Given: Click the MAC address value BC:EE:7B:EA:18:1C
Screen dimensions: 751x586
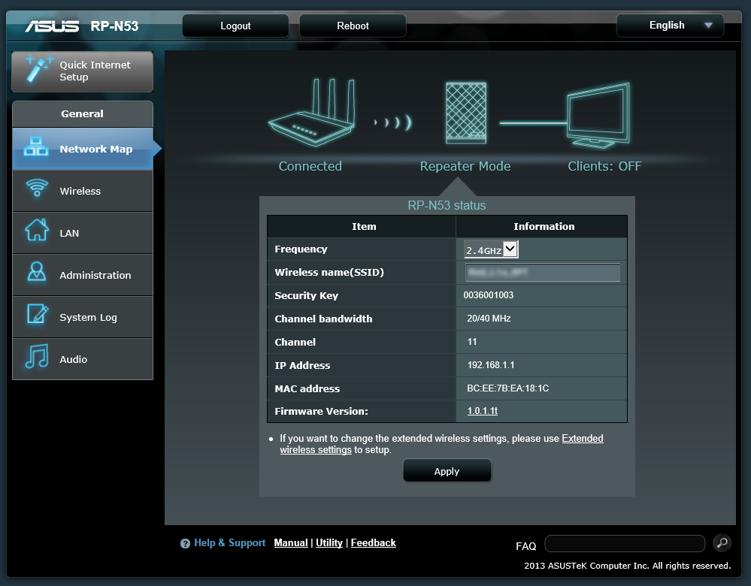Looking at the screenshot, I should tap(507, 388).
